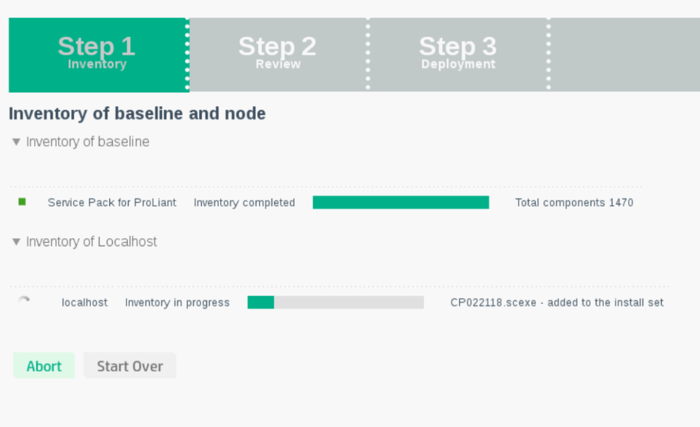Click the completed Service Pack progress bar
This screenshot has height=427, width=700.
click(401, 203)
